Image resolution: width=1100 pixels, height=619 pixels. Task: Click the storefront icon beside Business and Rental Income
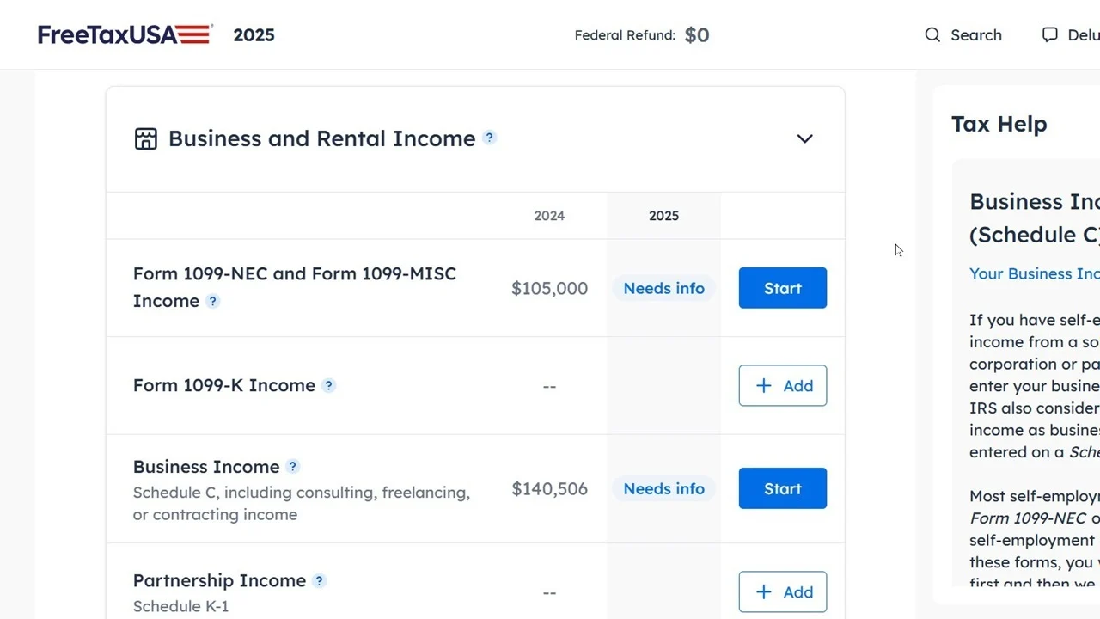146,138
